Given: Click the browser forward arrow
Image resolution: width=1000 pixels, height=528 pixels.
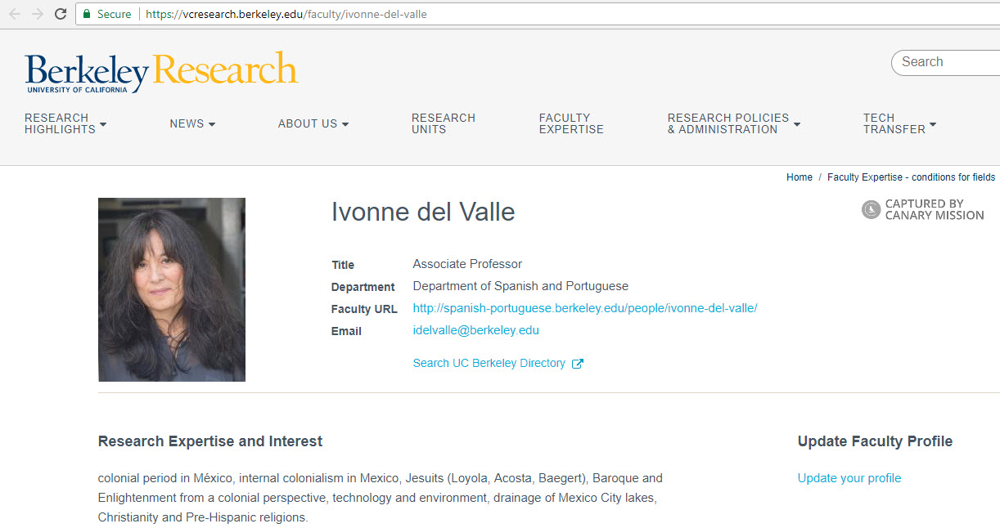Looking at the screenshot, I should pyautogui.click(x=38, y=14).
